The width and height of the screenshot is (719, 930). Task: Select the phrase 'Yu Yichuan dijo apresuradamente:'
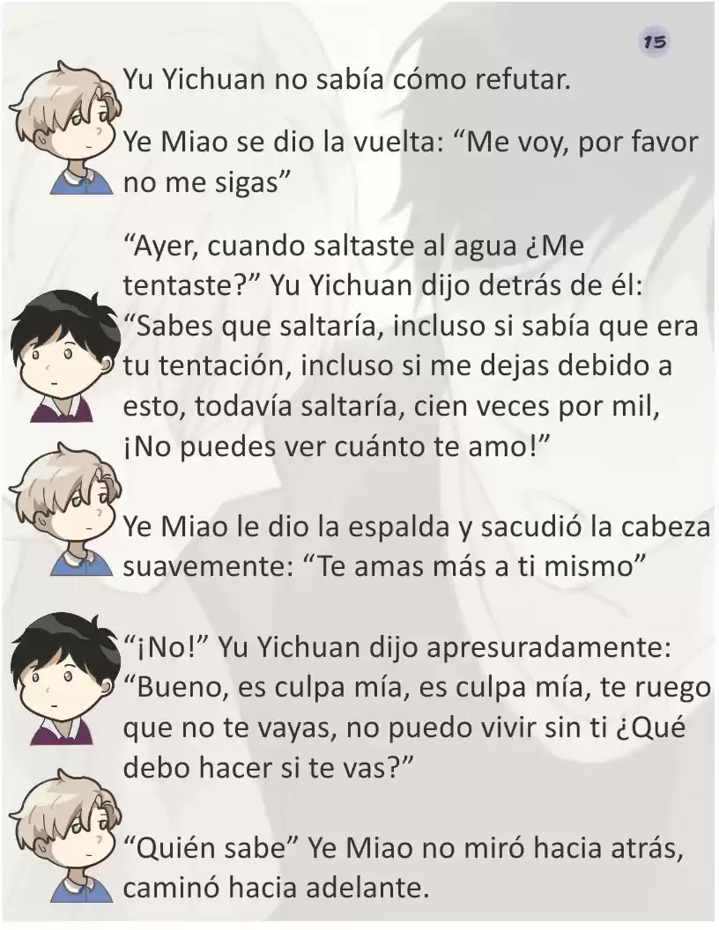[x=445, y=647]
